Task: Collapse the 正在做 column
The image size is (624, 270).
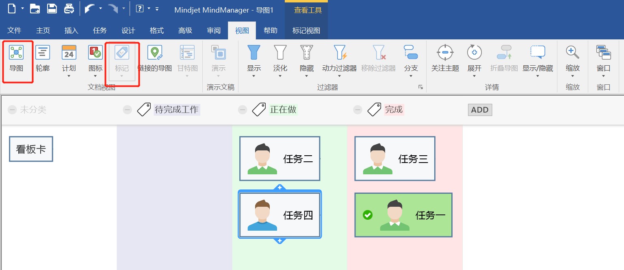Action: 243,109
